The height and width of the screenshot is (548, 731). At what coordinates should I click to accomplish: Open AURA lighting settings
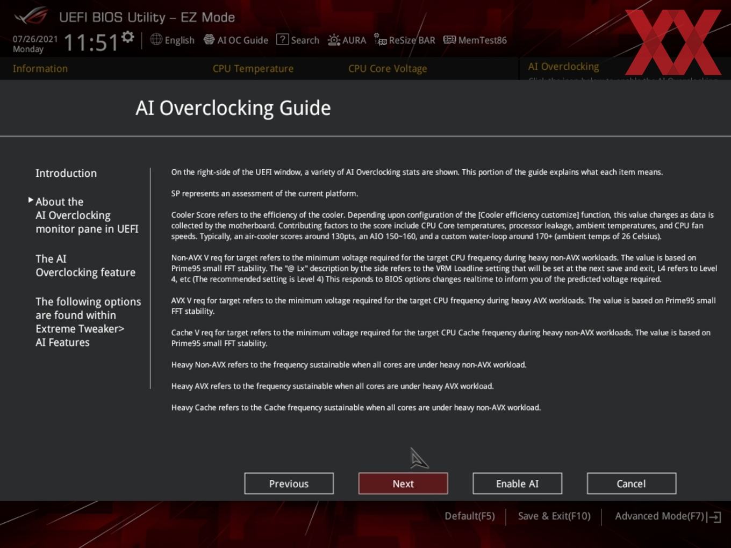coord(354,40)
